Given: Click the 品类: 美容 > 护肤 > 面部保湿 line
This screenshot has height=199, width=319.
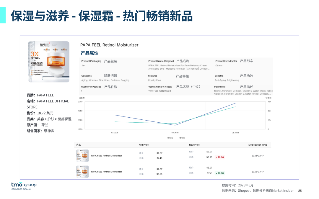Looking at the screenshot, I should pyautogui.click(x=49, y=119).
